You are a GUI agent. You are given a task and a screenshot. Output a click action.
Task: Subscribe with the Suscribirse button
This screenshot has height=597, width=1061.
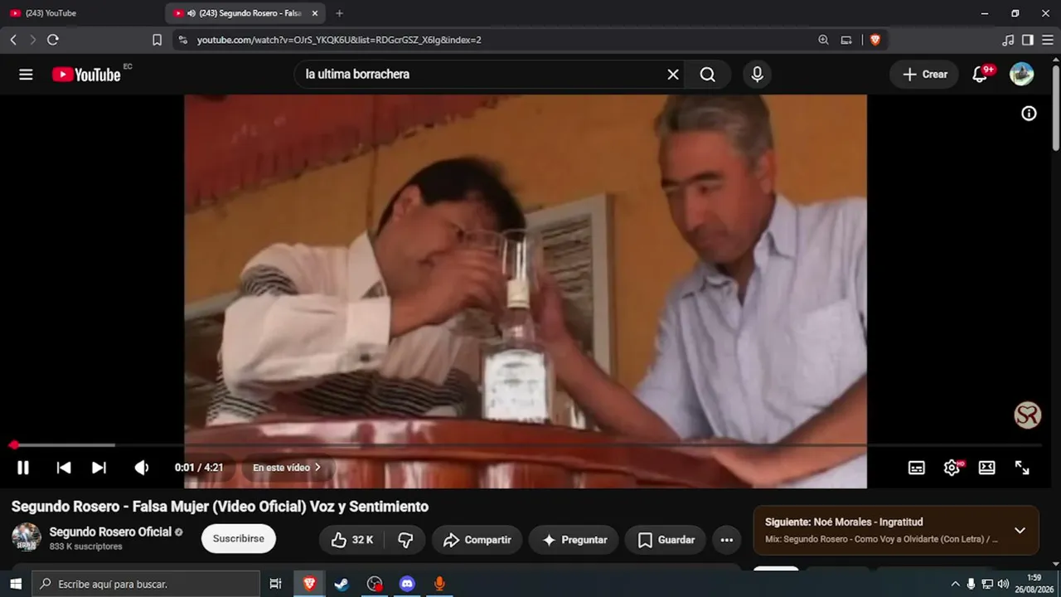239,539
